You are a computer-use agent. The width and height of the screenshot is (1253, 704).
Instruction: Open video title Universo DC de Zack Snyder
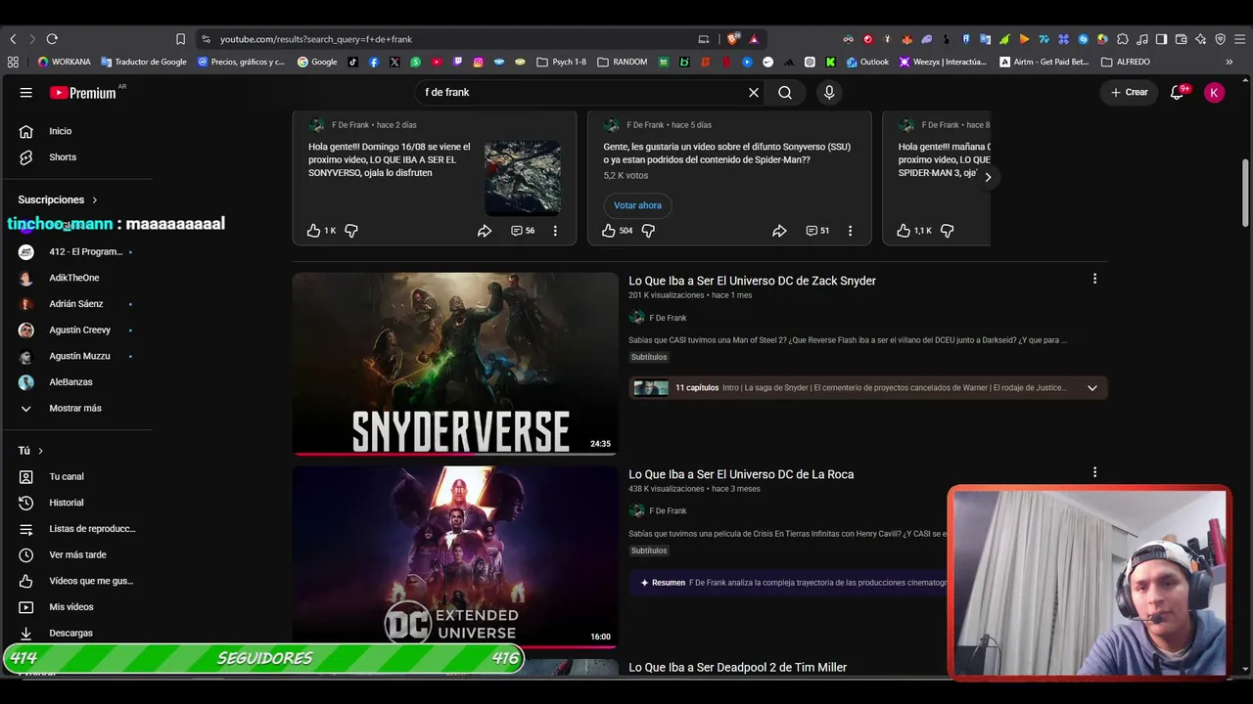coord(752,281)
